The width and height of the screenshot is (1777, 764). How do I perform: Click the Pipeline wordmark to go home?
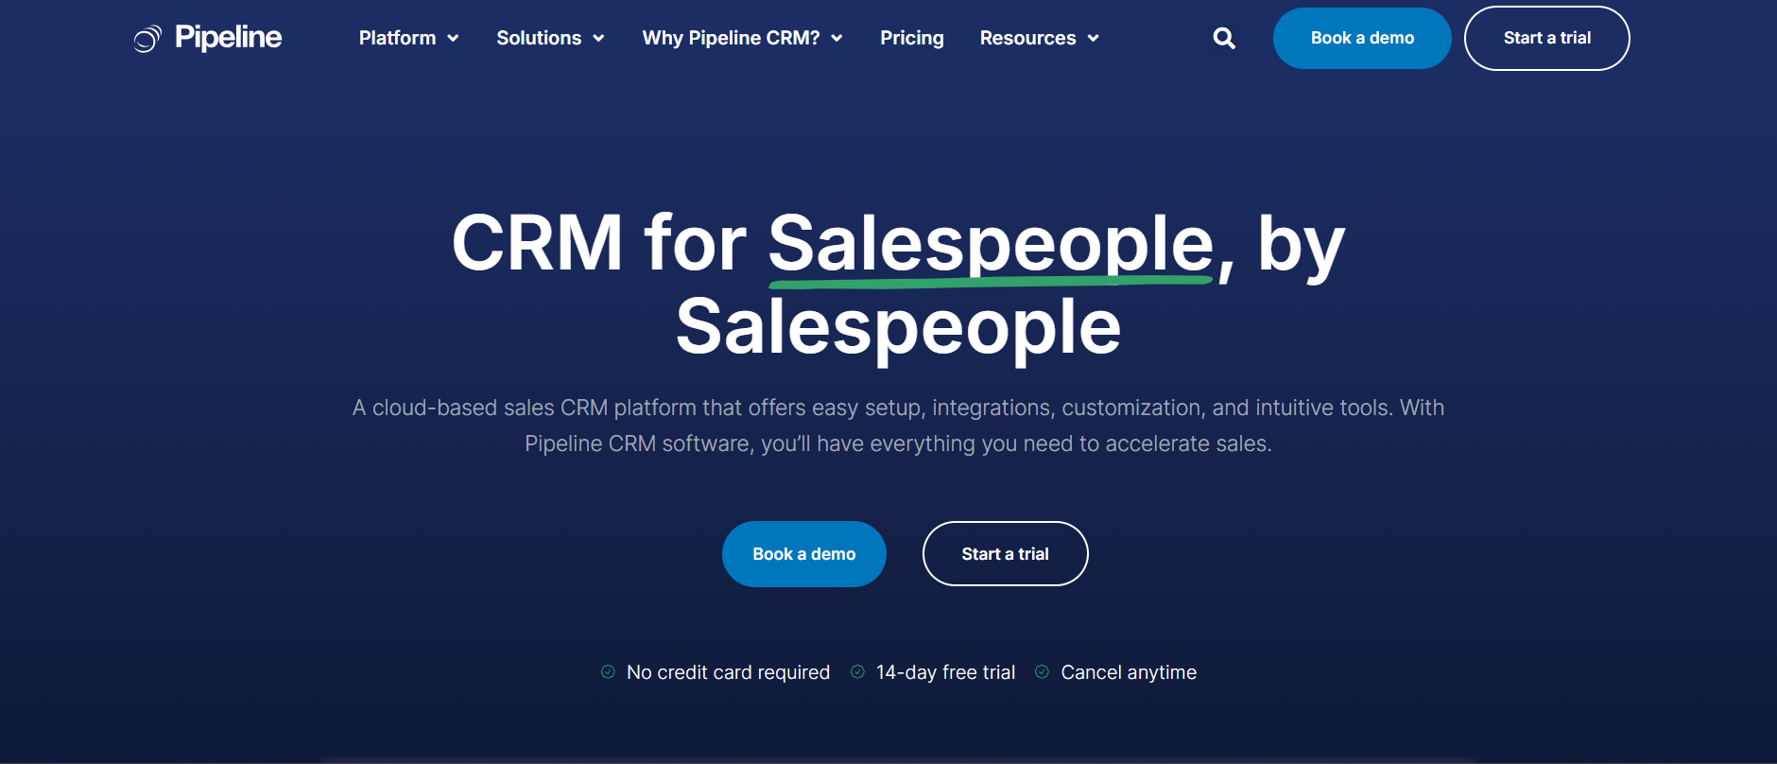click(228, 38)
